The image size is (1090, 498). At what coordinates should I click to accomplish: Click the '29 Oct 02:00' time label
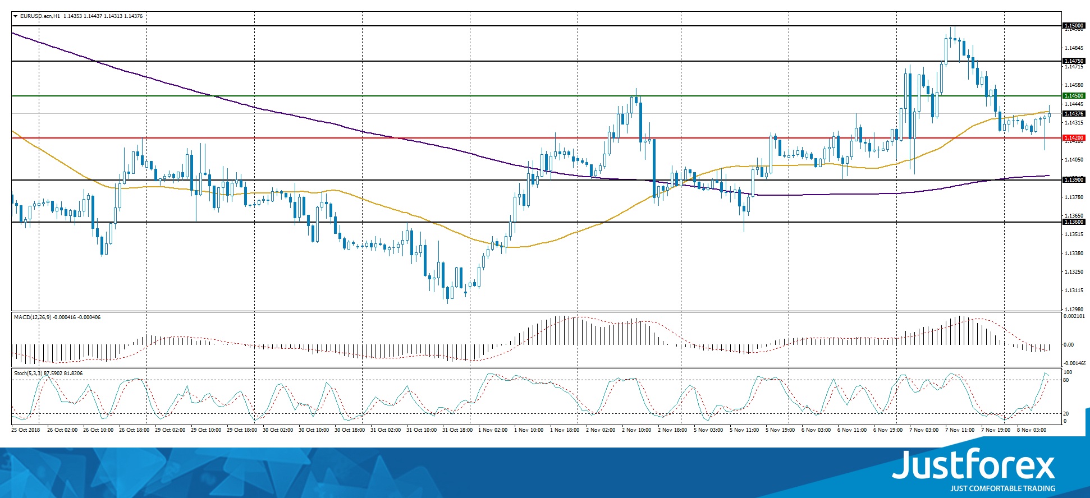170,430
